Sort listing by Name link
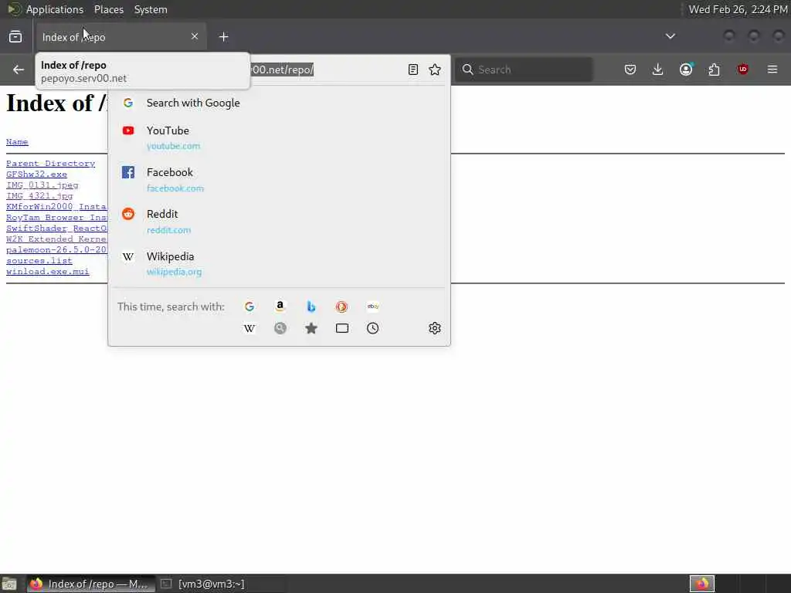This screenshot has width=791, height=593. 17,142
